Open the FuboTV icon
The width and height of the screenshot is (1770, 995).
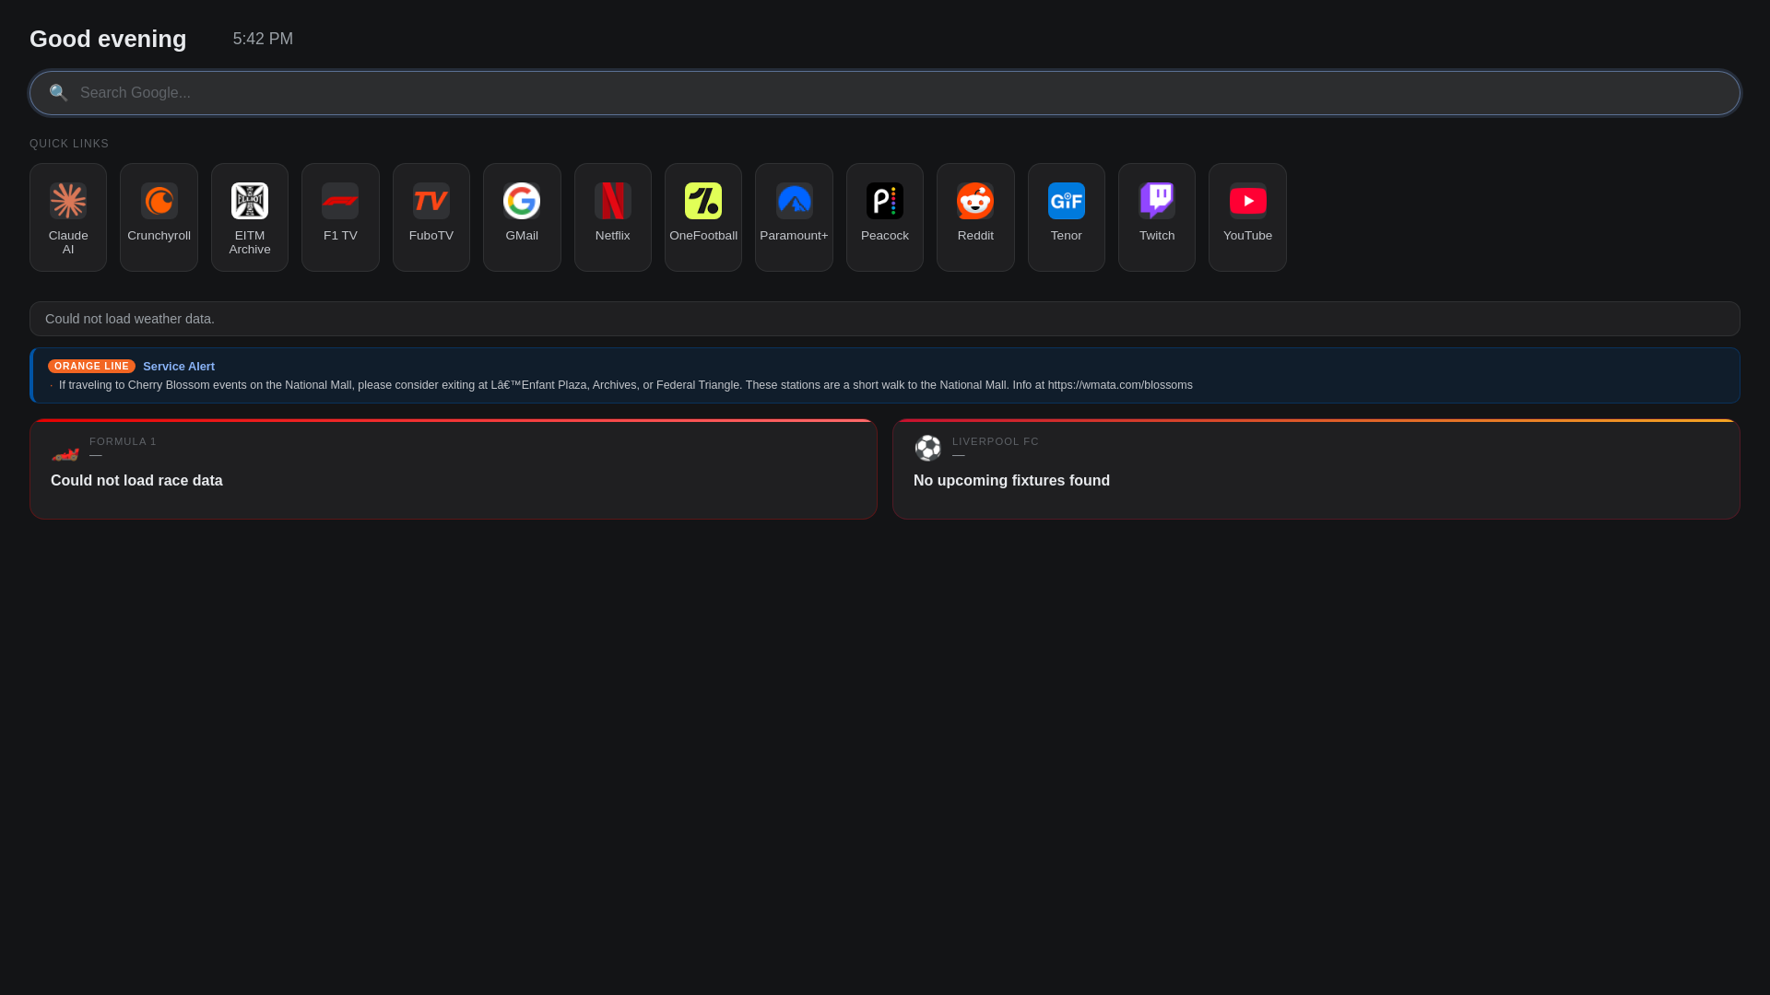pos(431,201)
